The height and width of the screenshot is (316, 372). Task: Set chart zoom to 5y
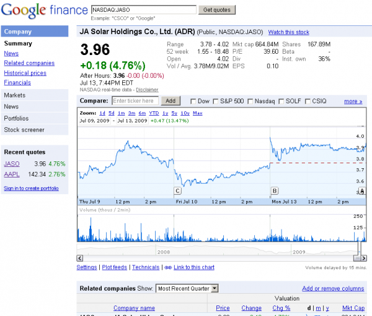click(174, 113)
